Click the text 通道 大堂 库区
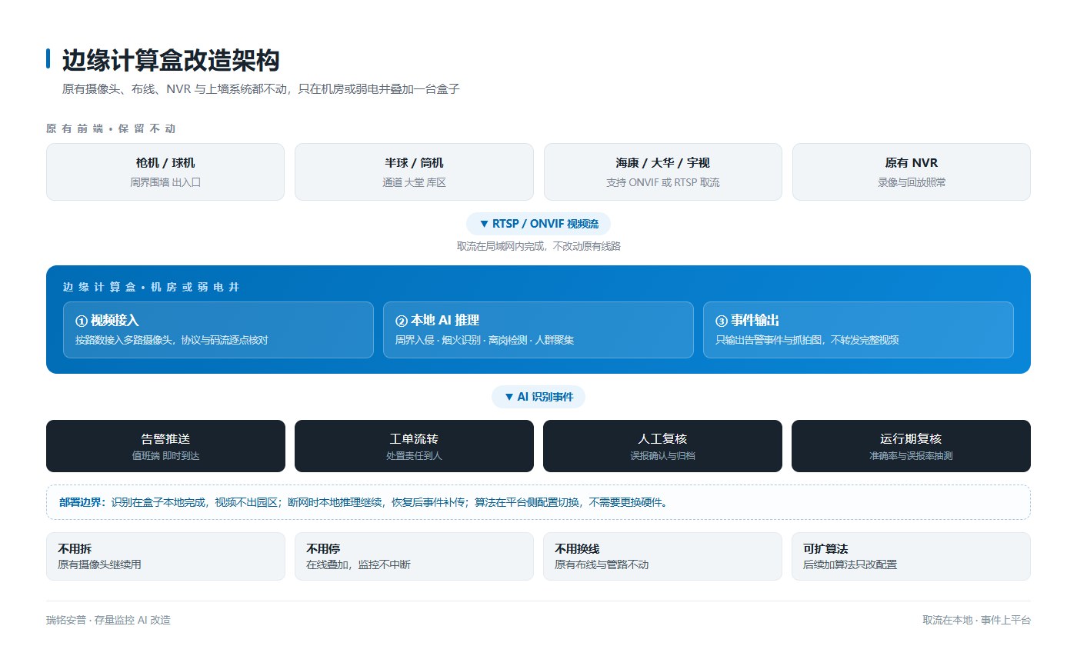This screenshot has width=1077, height=646. (414, 182)
